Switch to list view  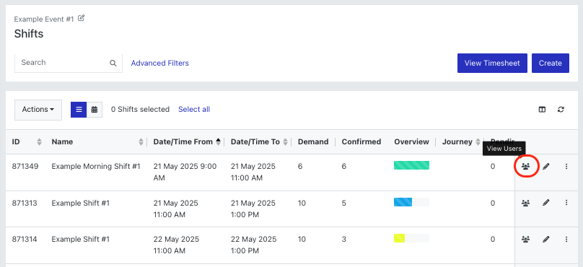point(79,110)
